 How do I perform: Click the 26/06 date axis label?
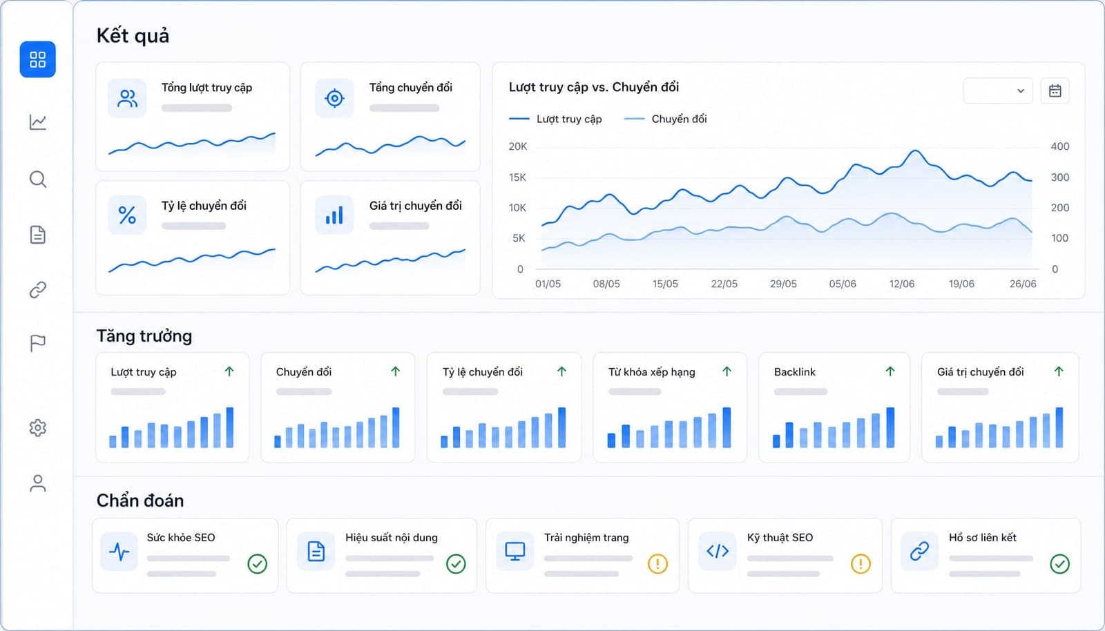1023,284
